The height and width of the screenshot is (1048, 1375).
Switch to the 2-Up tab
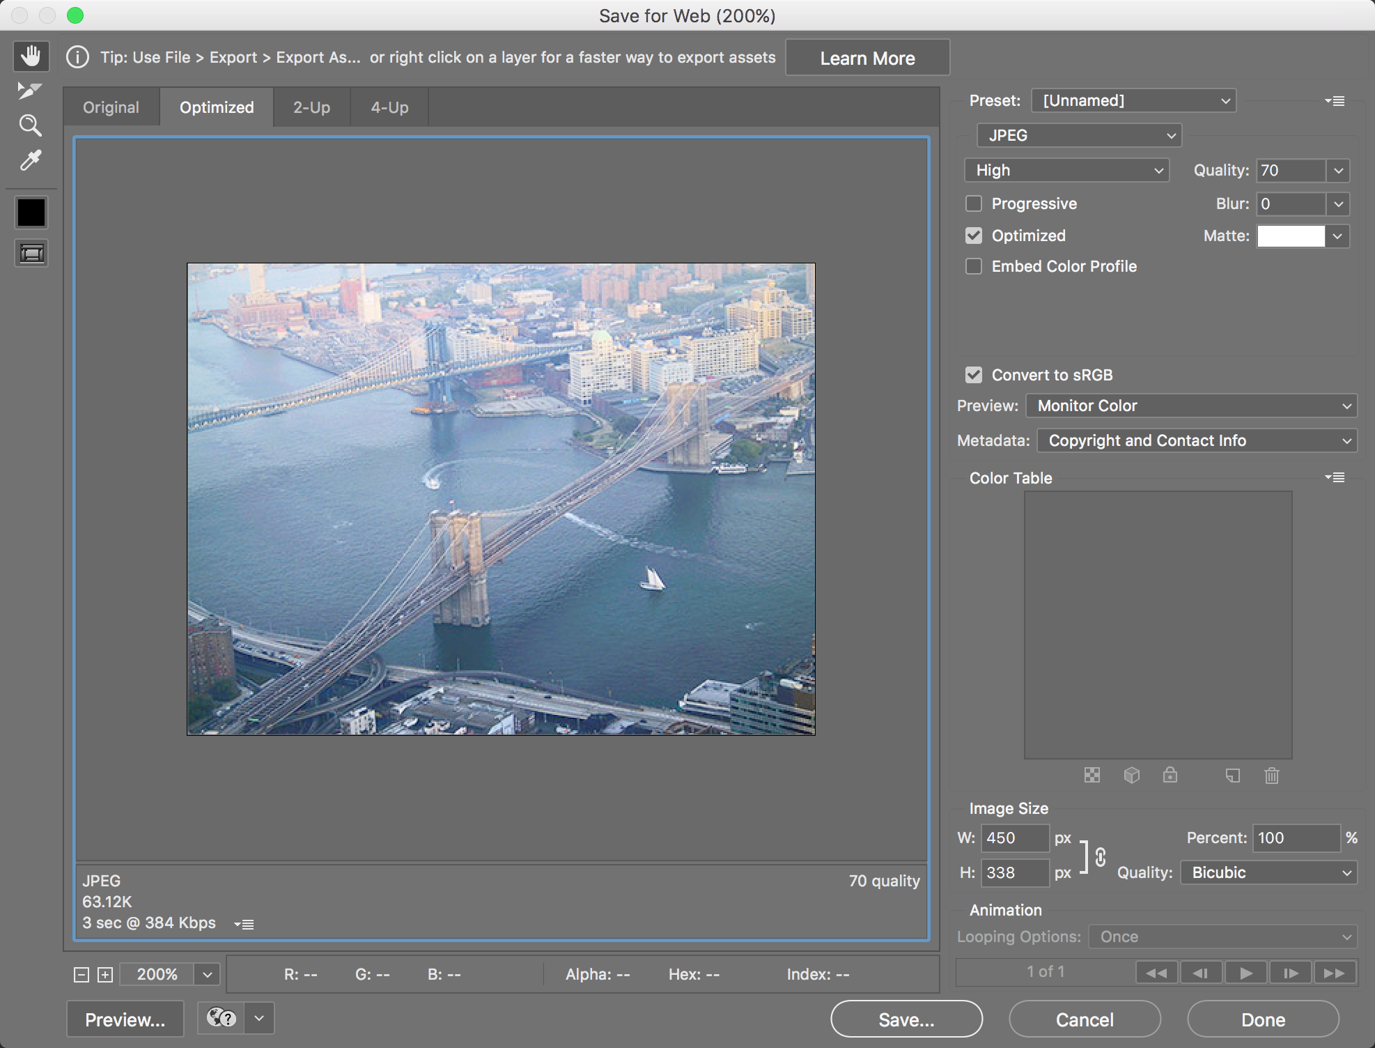311,107
